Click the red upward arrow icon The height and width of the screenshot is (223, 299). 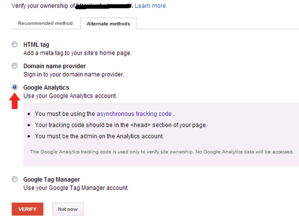pos(14,101)
